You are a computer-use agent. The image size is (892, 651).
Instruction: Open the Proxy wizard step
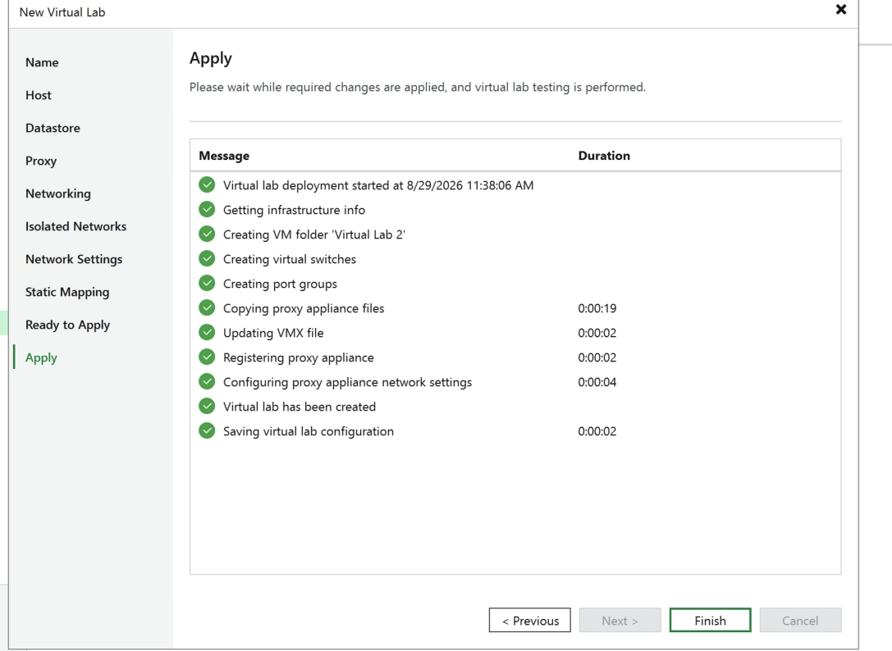(x=41, y=161)
